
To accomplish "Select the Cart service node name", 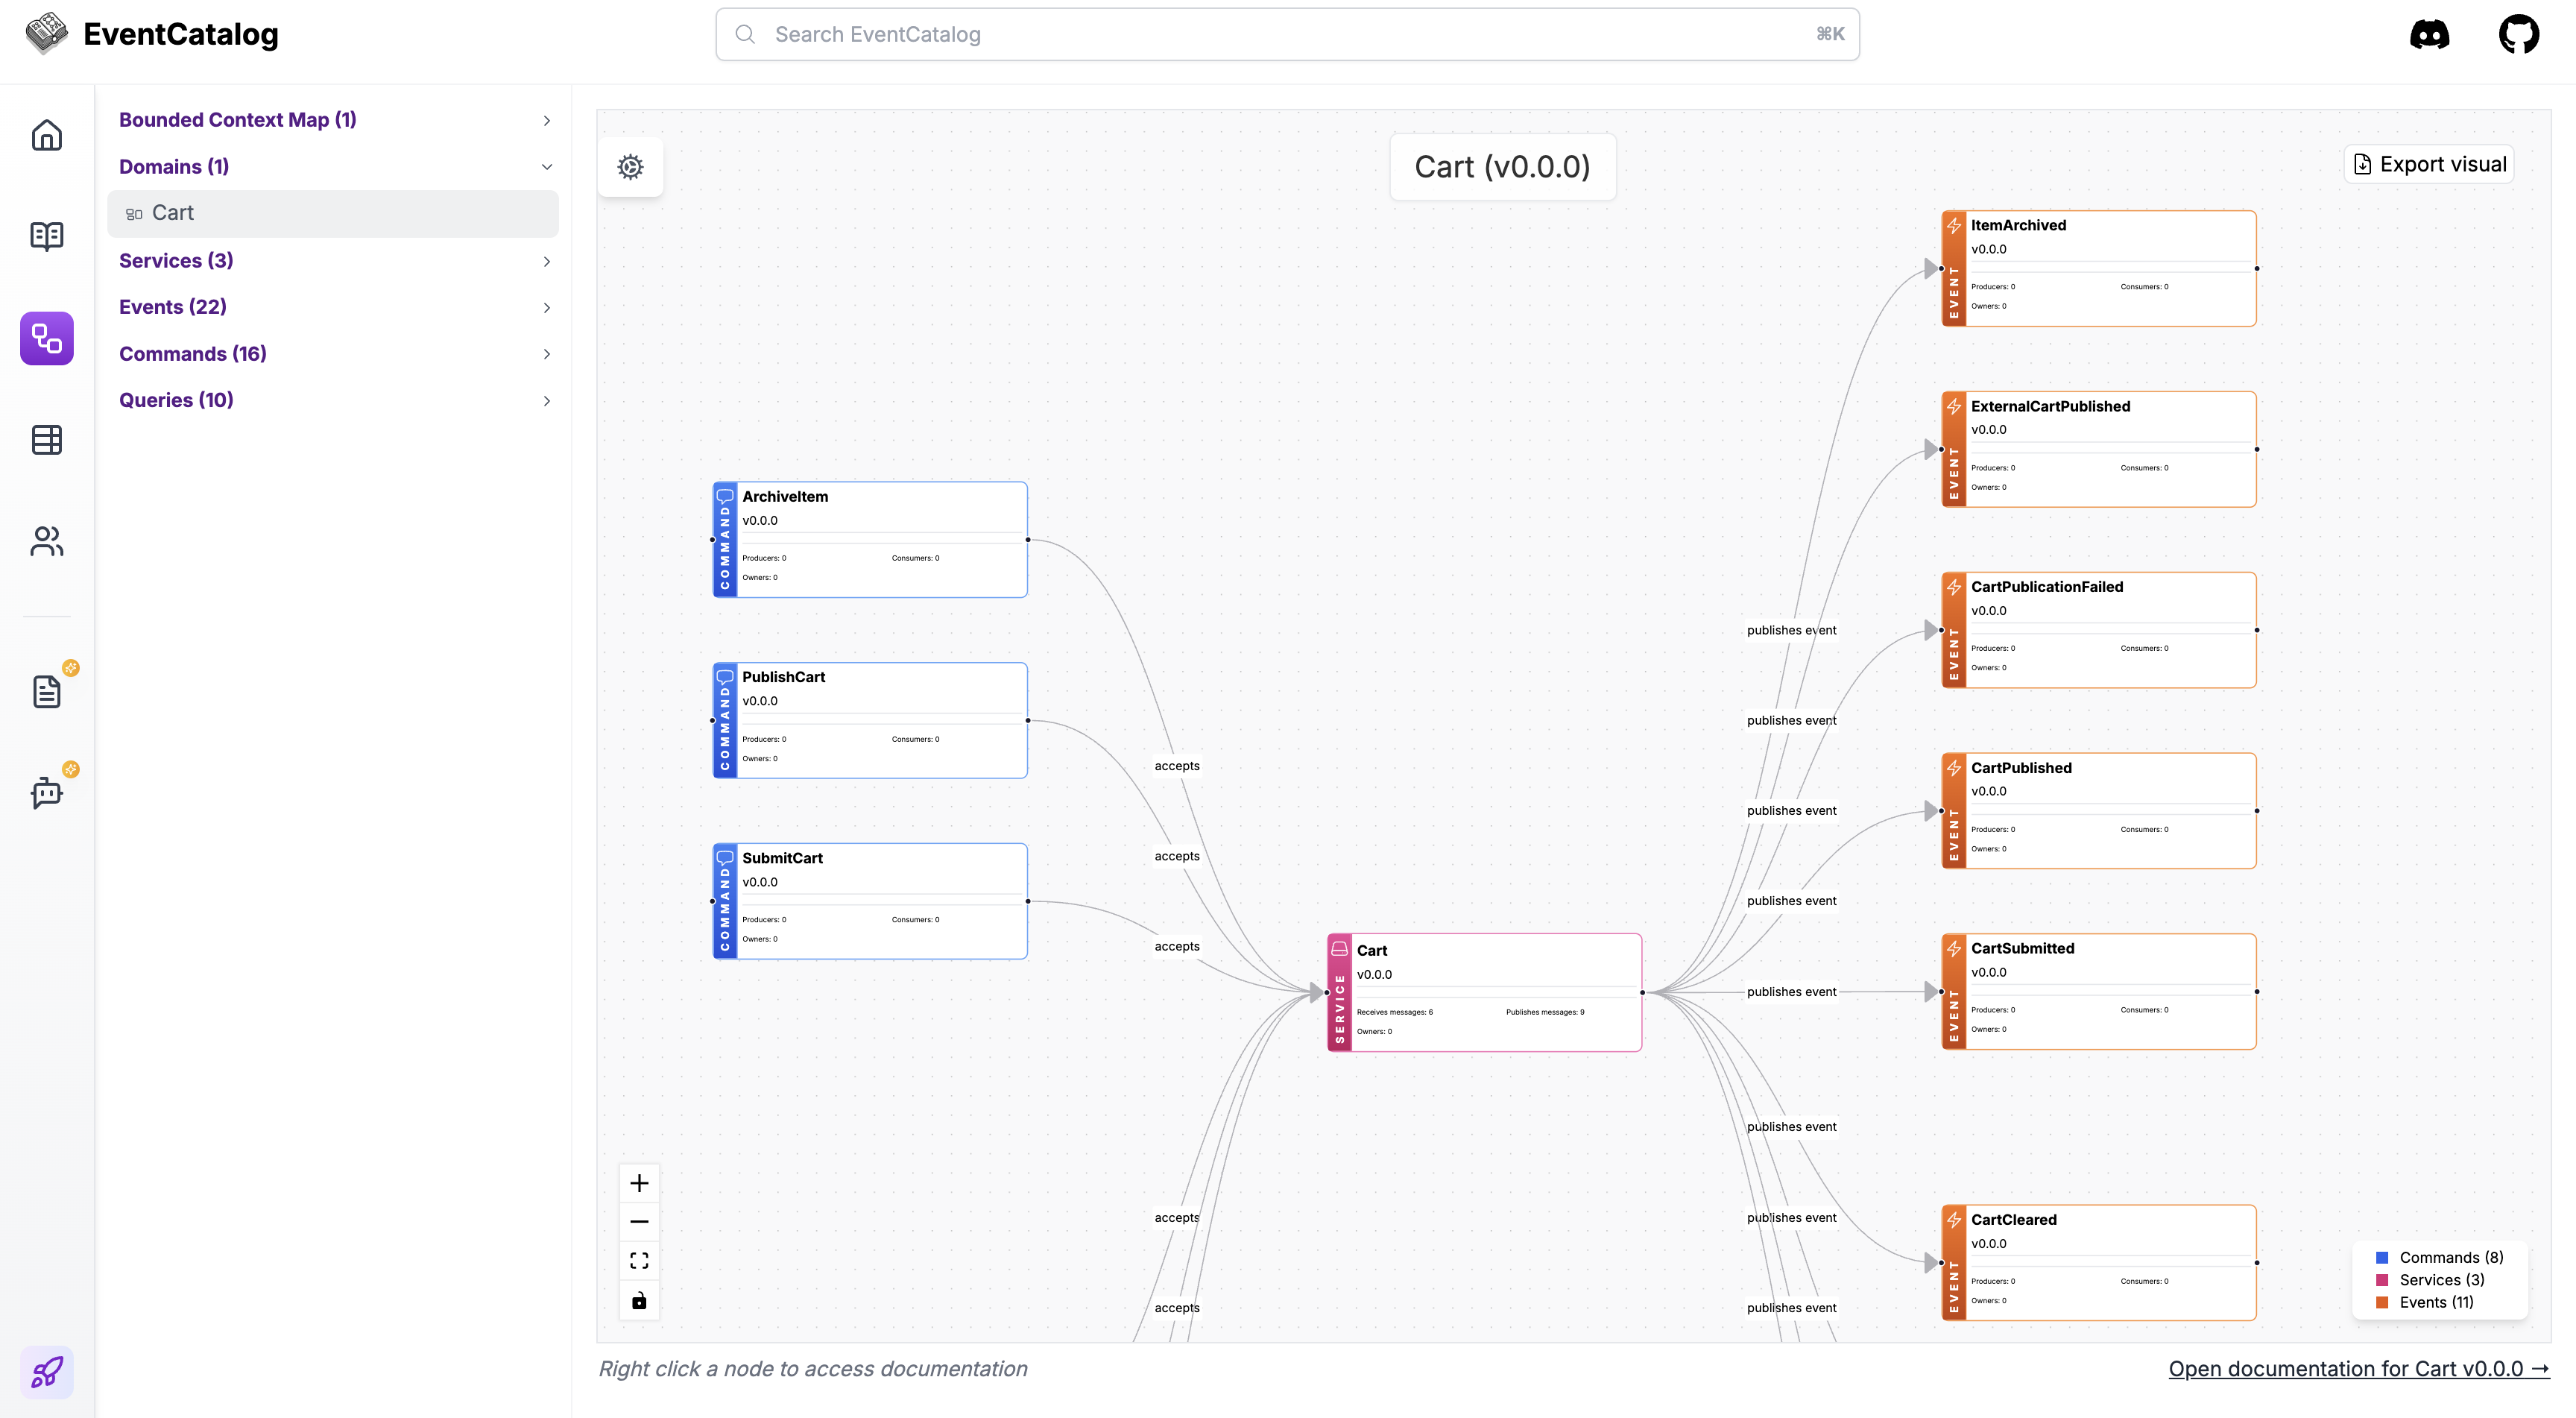I will 1372,951.
